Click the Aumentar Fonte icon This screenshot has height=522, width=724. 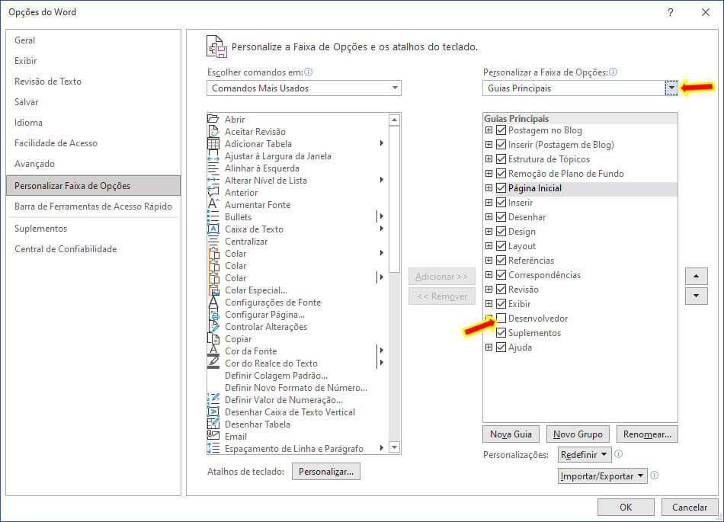213,204
